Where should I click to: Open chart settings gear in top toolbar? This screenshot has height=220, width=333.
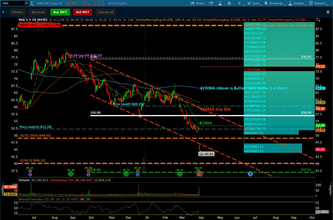(229, 4)
